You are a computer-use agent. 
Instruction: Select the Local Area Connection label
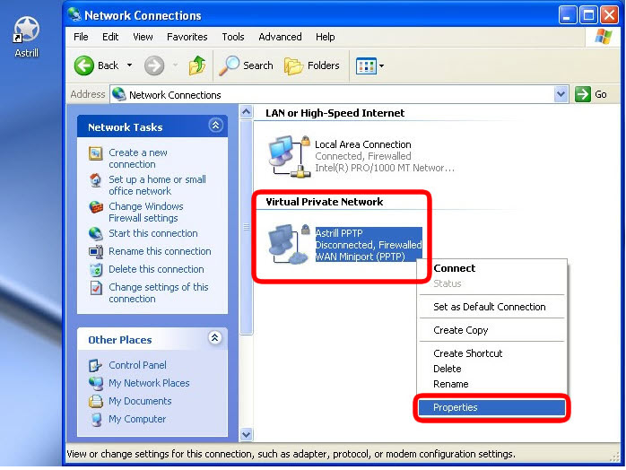(362, 144)
